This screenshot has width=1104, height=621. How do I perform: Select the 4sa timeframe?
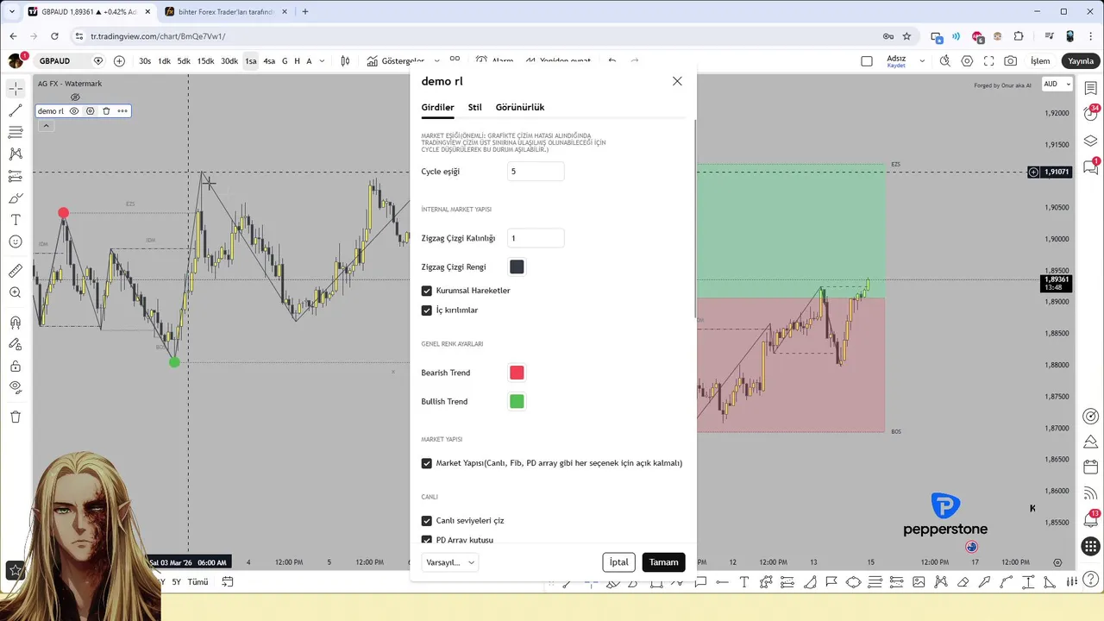point(269,61)
